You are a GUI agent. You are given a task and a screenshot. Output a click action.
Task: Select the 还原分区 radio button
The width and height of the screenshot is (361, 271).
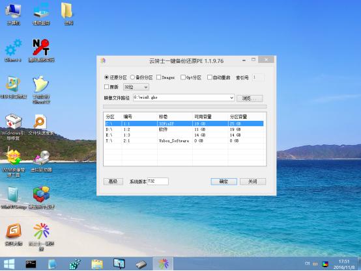pyautogui.click(x=115, y=77)
